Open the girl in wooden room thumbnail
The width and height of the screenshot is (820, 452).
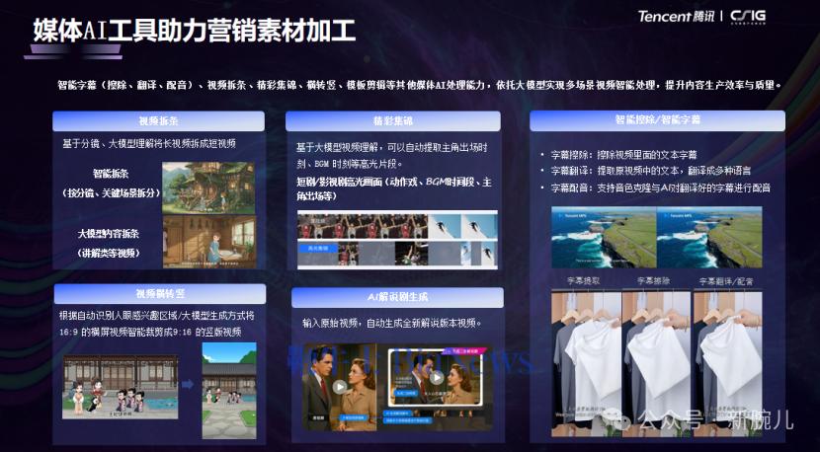tap(209, 242)
